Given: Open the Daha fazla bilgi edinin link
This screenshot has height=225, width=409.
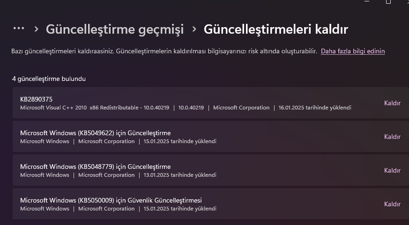Looking at the screenshot, I should [x=353, y=51].
